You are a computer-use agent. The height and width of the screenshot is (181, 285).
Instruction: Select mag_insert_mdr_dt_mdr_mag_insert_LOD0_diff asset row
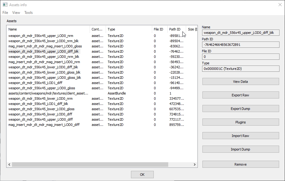point(44,125)
